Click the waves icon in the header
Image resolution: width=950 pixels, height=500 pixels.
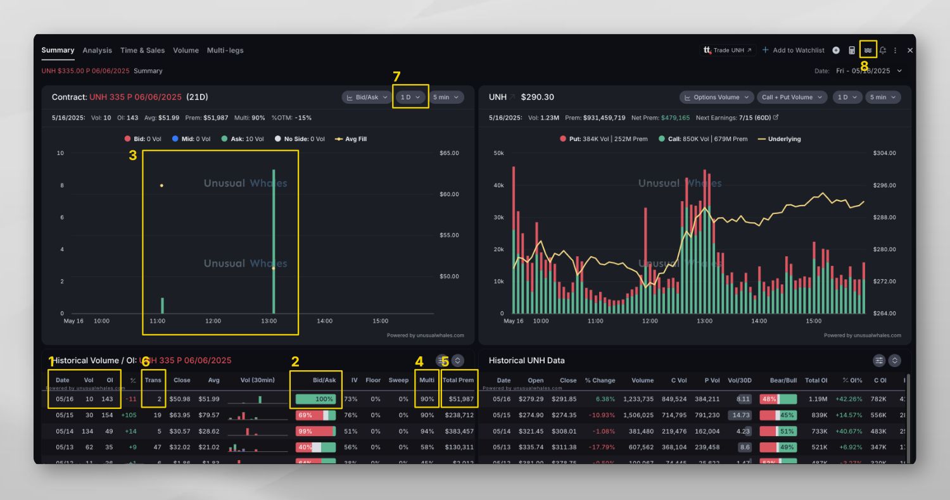pyautogui.click(x=868, y=50)
